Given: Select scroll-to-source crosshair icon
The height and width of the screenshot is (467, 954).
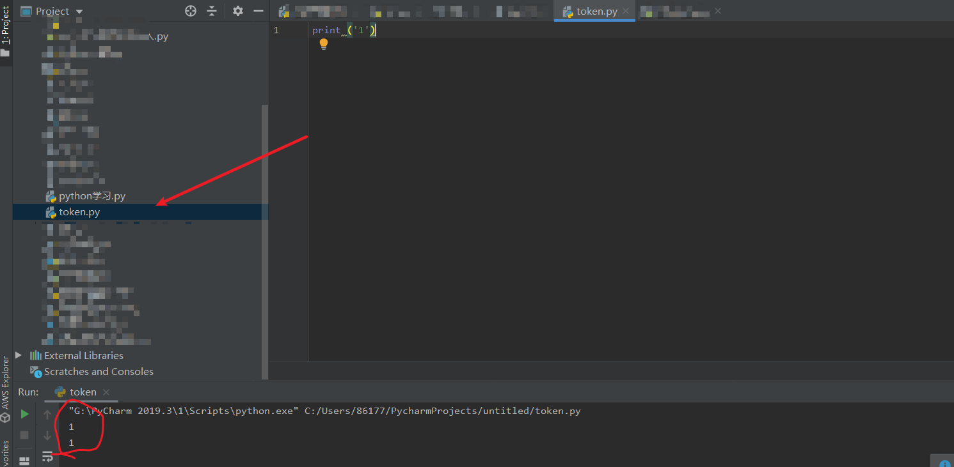Looking at the screenshot, I should (190, 11).
